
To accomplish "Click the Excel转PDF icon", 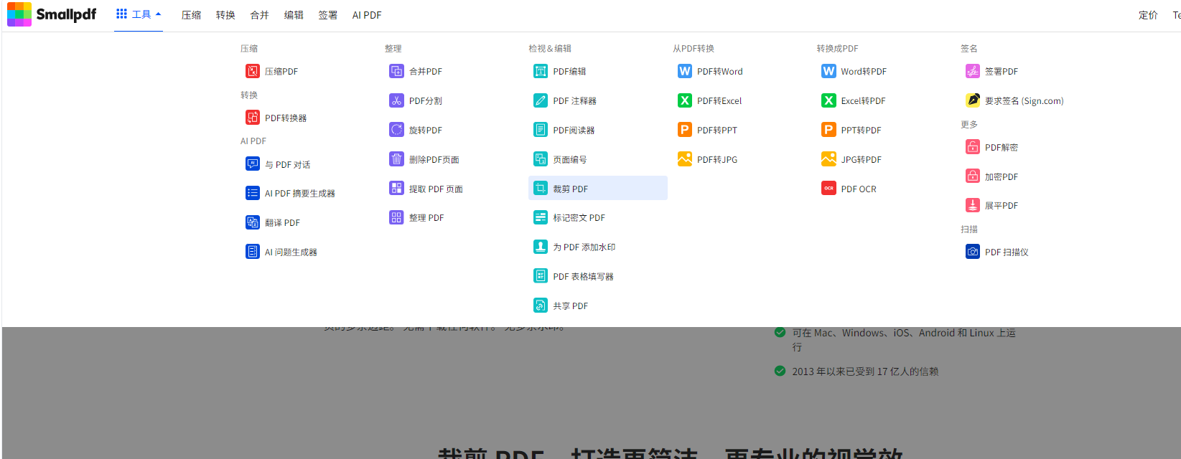I will pyautogui.click(x=828, y=100).
